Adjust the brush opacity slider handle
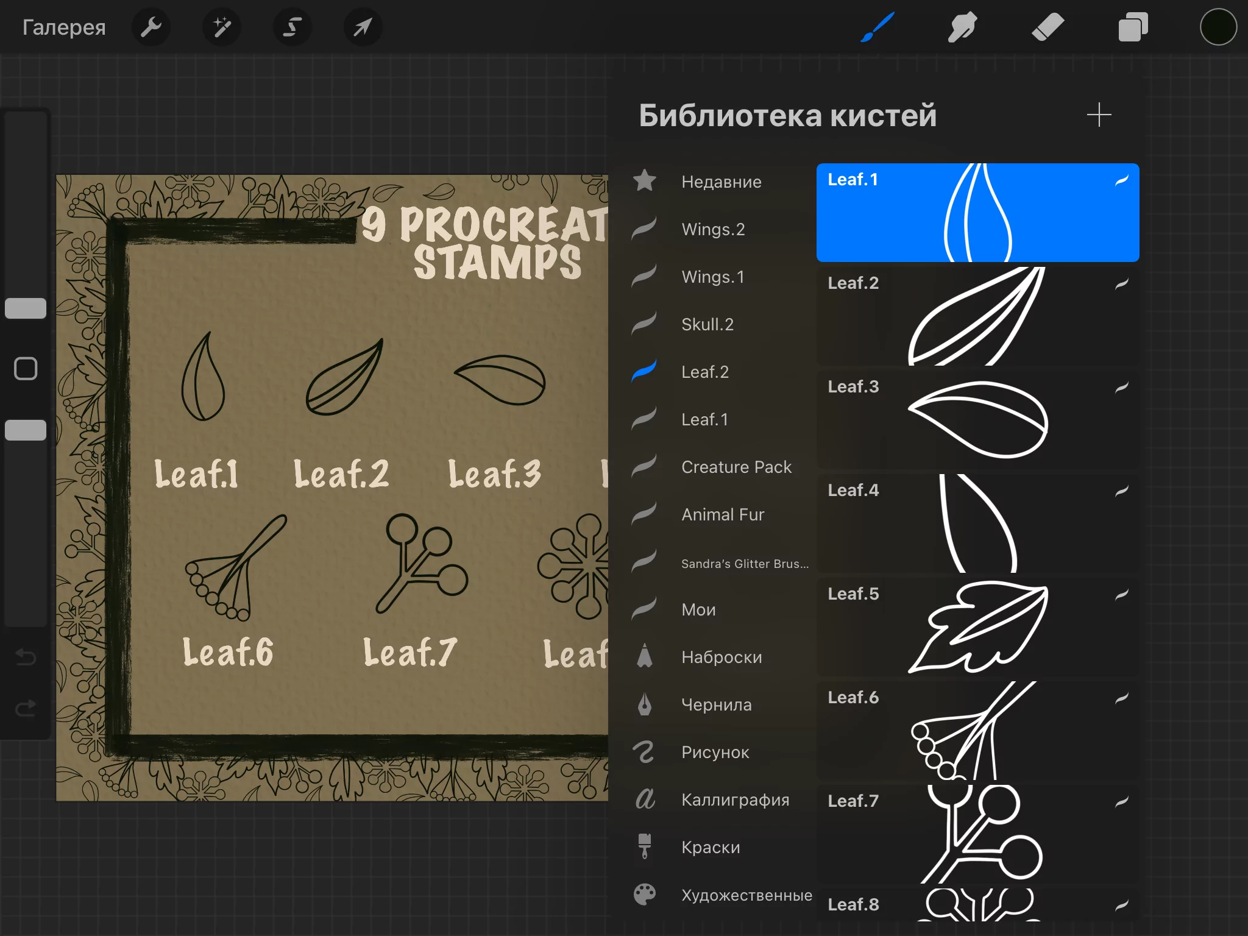1248x936 pixels. pyautogui.click(x=26, y=430)
